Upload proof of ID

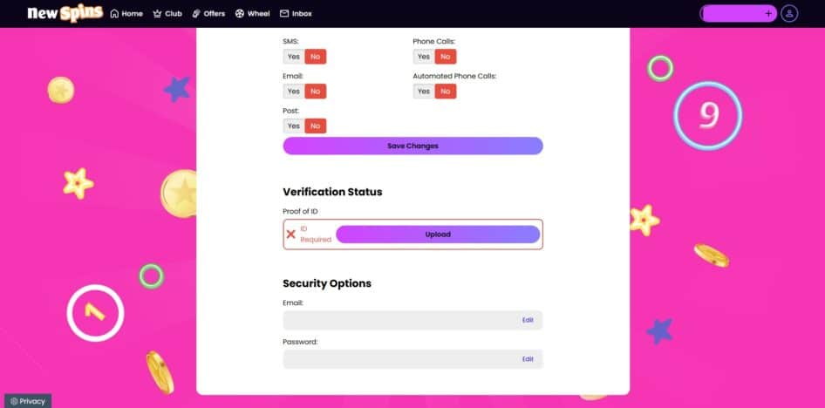point(438,235)
